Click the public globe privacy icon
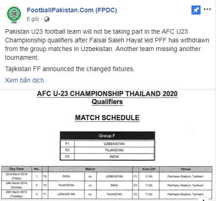Viewport: 216px width, 201px height. coord(47,19)
